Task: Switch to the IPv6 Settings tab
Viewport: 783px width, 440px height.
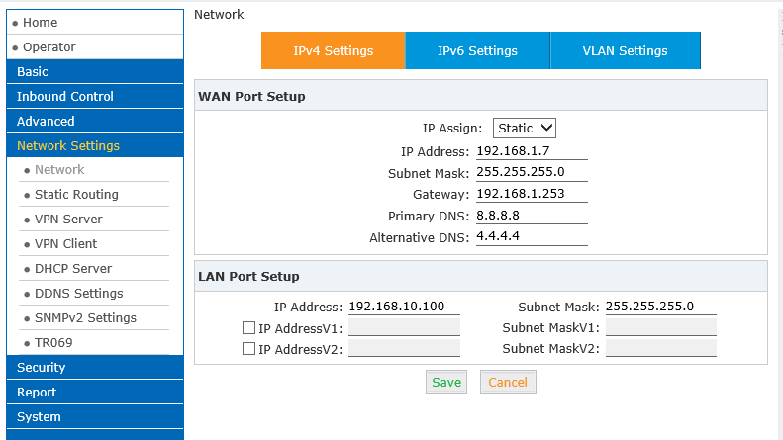Action: 477,50
